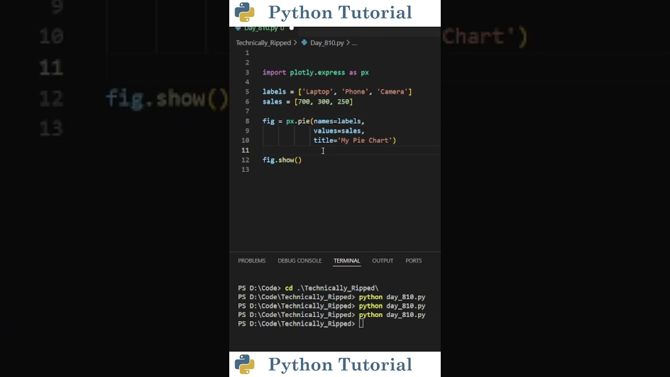The image size is (670, 377).
Task: Switch to the PROBLEMS panel tab
Action: [x=252, y=261]
